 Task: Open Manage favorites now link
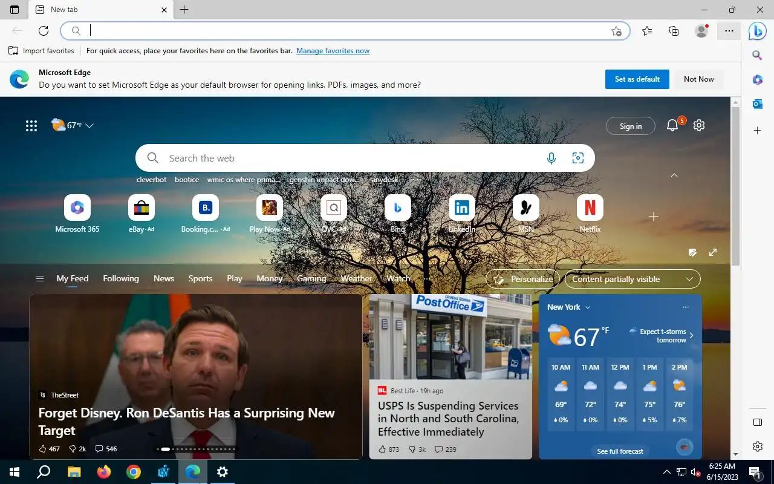click(333, 51)
